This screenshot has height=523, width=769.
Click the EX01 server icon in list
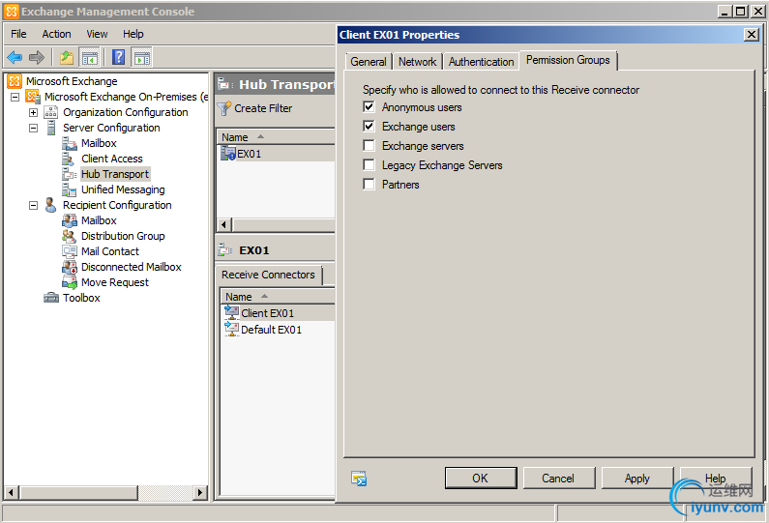tap(228, 154)
